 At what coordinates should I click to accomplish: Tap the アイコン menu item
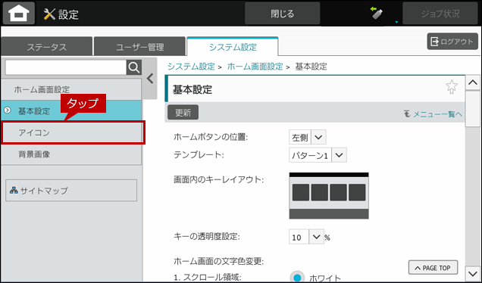pyautogui.click(x=74, y=132)
